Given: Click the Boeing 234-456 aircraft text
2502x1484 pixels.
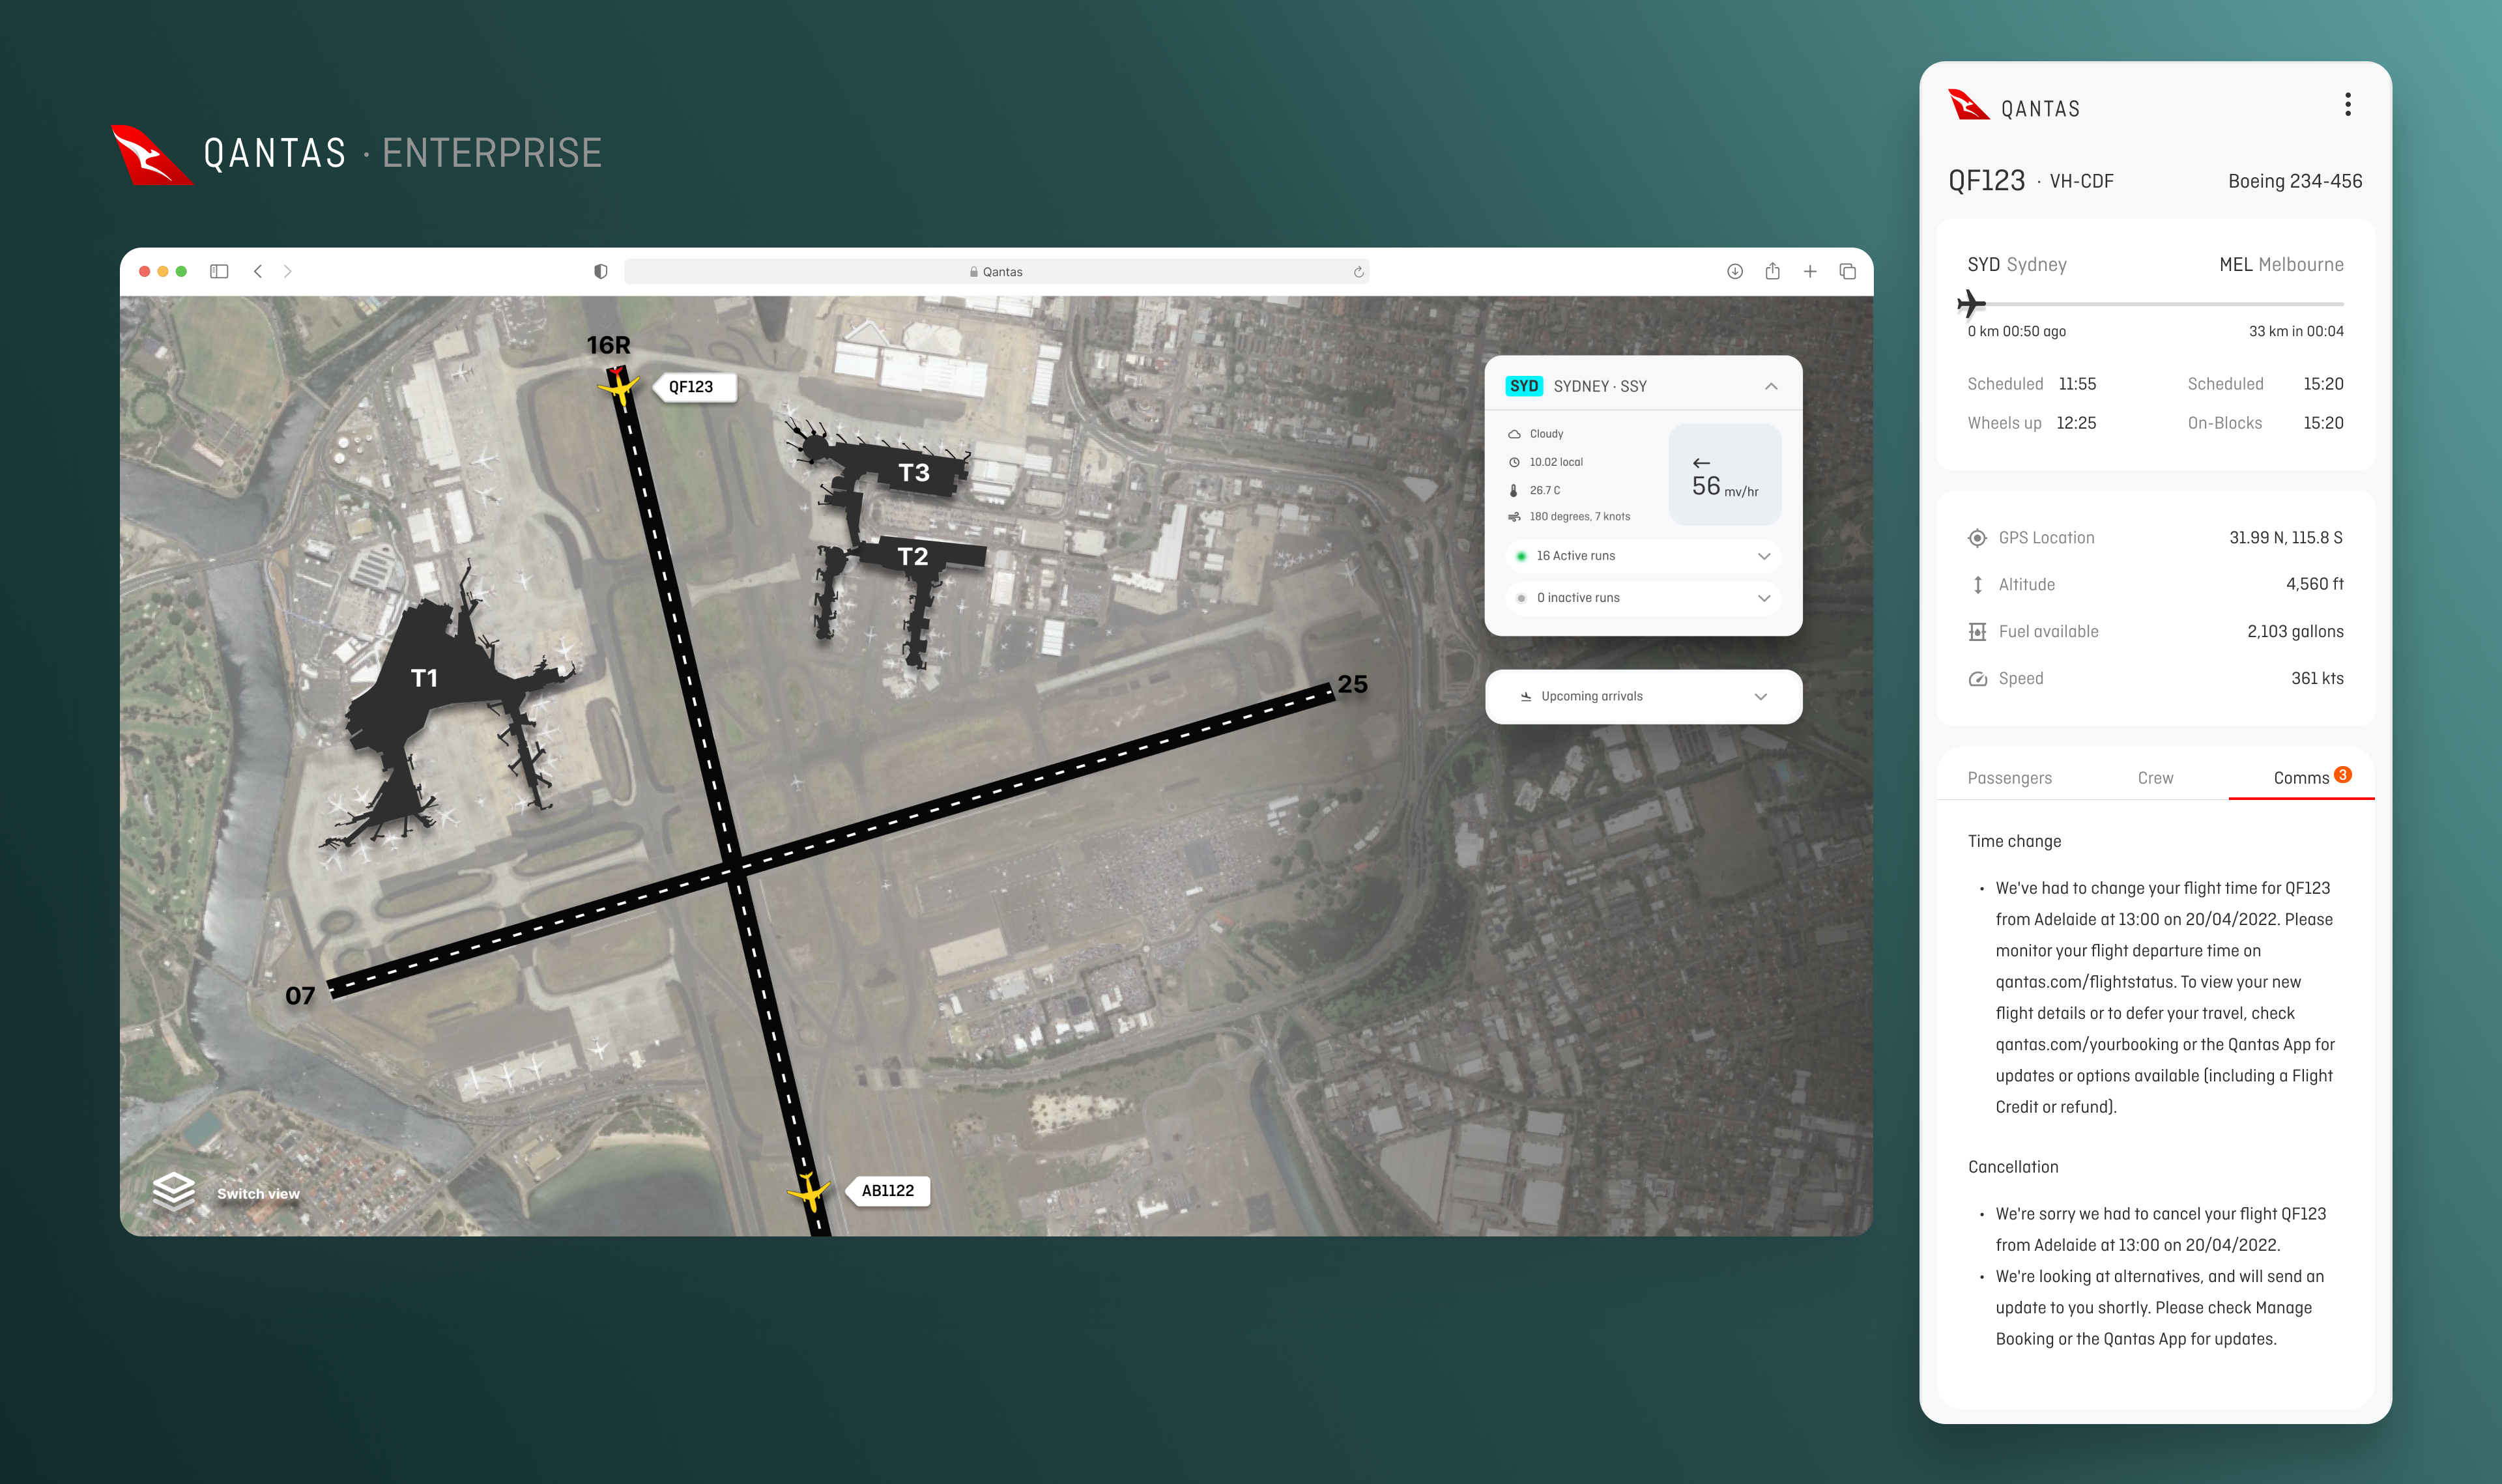Looking at the screenshot, I should click(x=2295, y=181).
